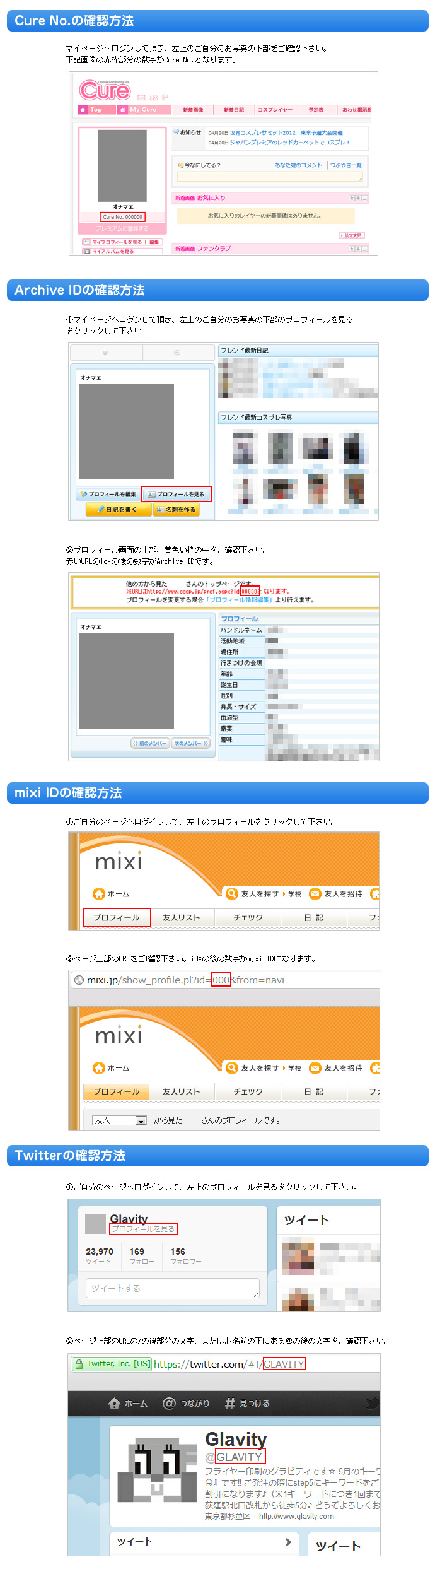Click the Twitter house ホーム icon
435x1591 pixels.
coord(115,1403)
